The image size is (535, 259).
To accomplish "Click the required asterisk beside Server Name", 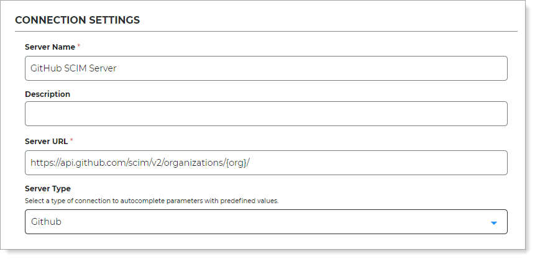I will pos(79,47).
